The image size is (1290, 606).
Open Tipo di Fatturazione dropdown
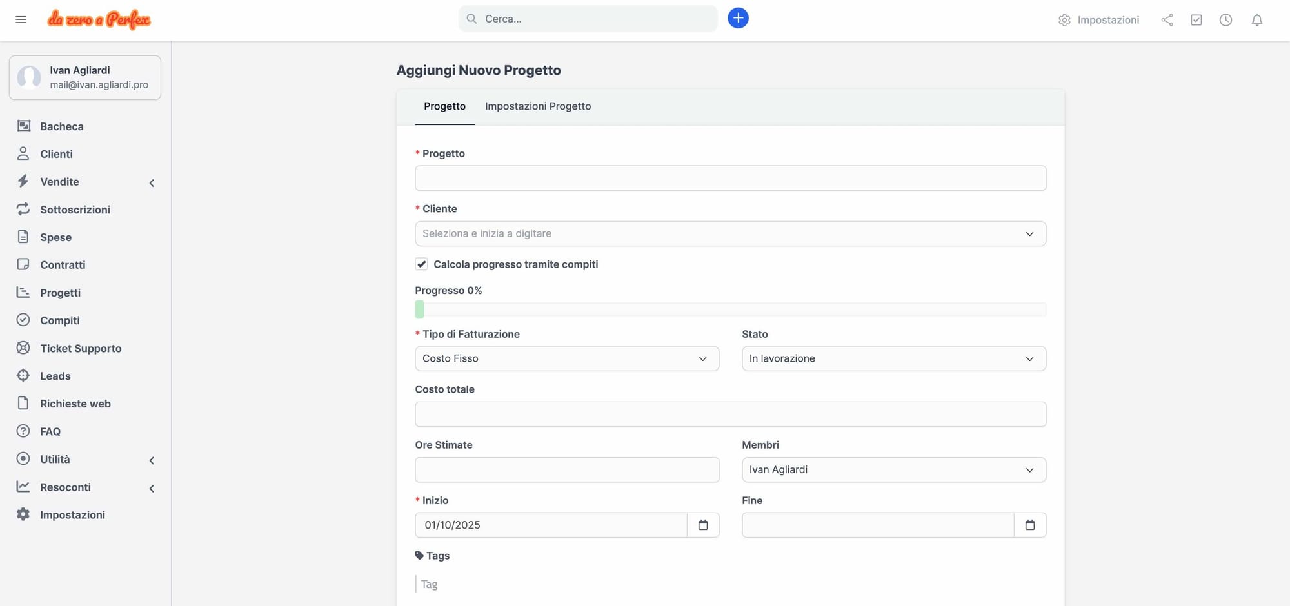pos(566,358)
